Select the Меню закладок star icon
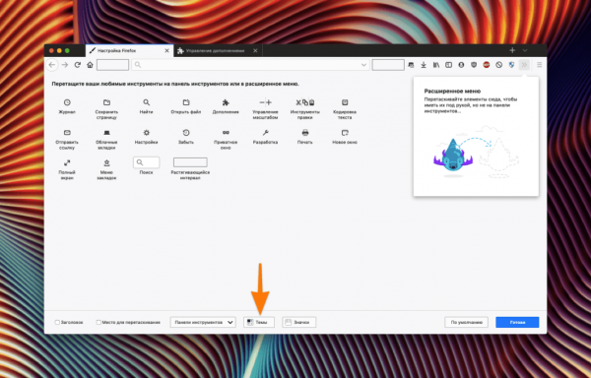This screenshot has height=378, width=591. pos(106,162)
